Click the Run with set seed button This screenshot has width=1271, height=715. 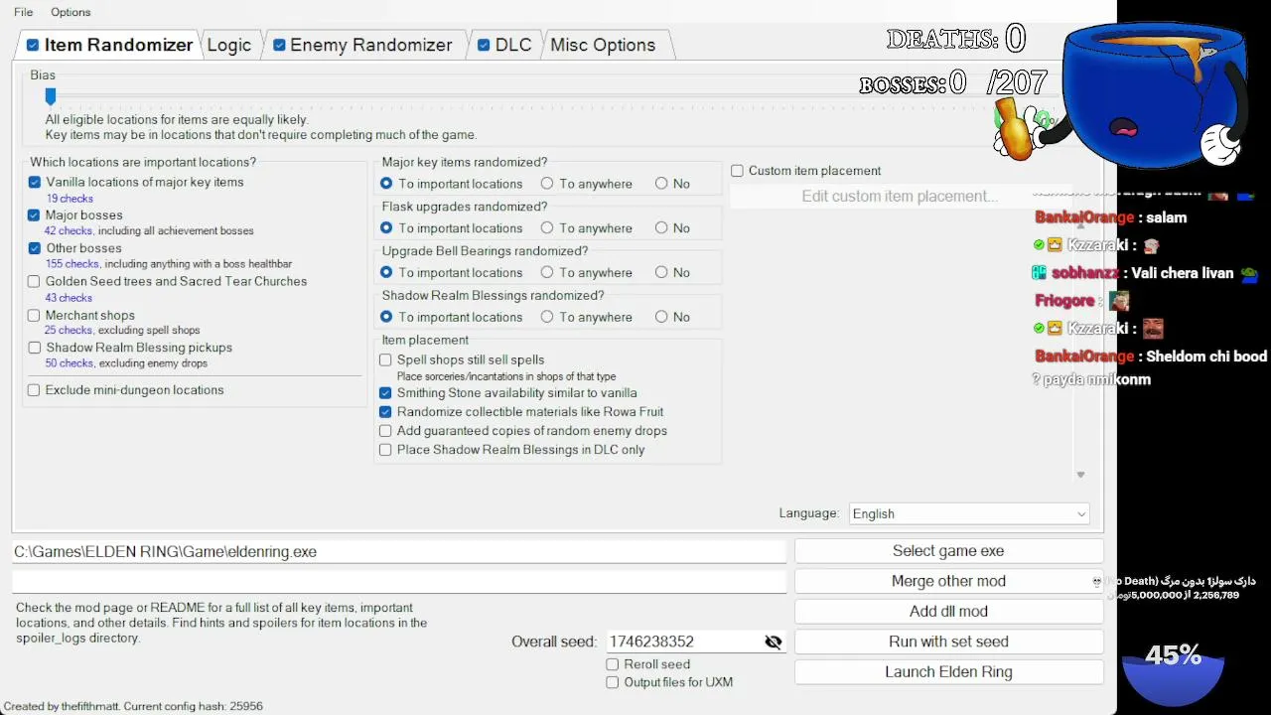pyautogui.click(x=948, y=642)
